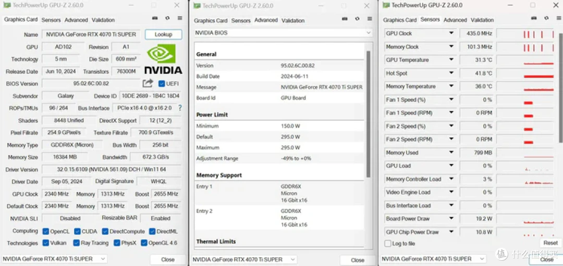Image resolution: width=563 pixels, height=266 pixels.
Task: Open the GPU Temperature sensor dropdown arrow
Action: [451, 60]
